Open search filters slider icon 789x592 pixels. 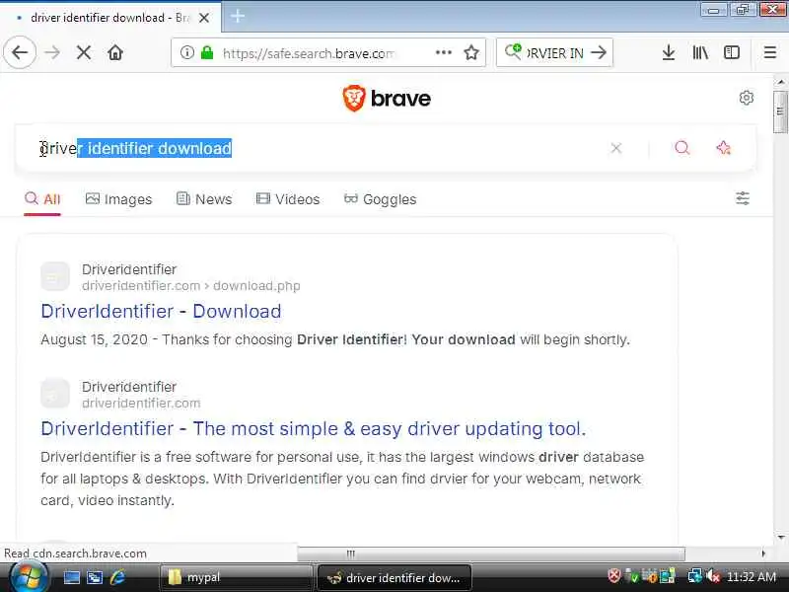tap(743, 198)
